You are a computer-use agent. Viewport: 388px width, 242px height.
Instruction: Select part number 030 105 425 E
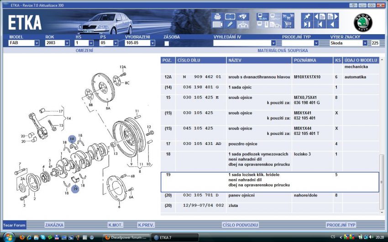point(201,98)
